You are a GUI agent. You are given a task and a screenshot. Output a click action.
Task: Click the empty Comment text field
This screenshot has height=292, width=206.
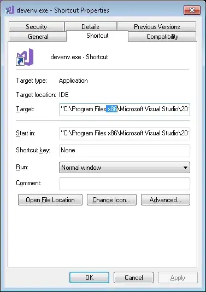pyautogui.click(x=125, y=184)
